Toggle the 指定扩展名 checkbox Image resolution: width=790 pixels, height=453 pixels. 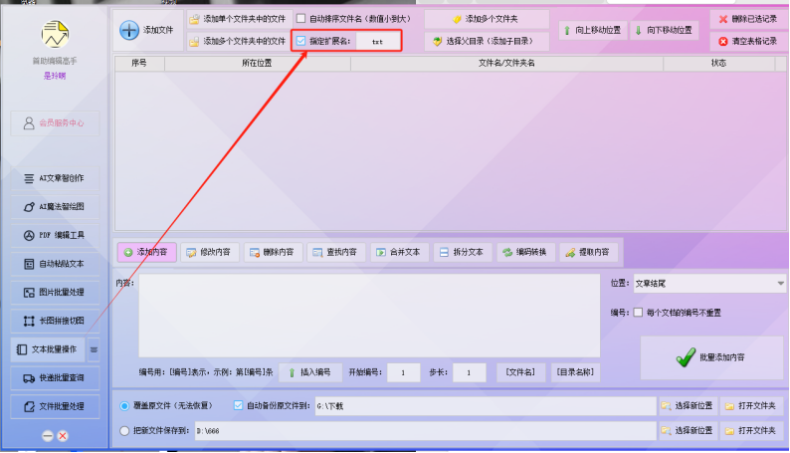click(300, 41)
